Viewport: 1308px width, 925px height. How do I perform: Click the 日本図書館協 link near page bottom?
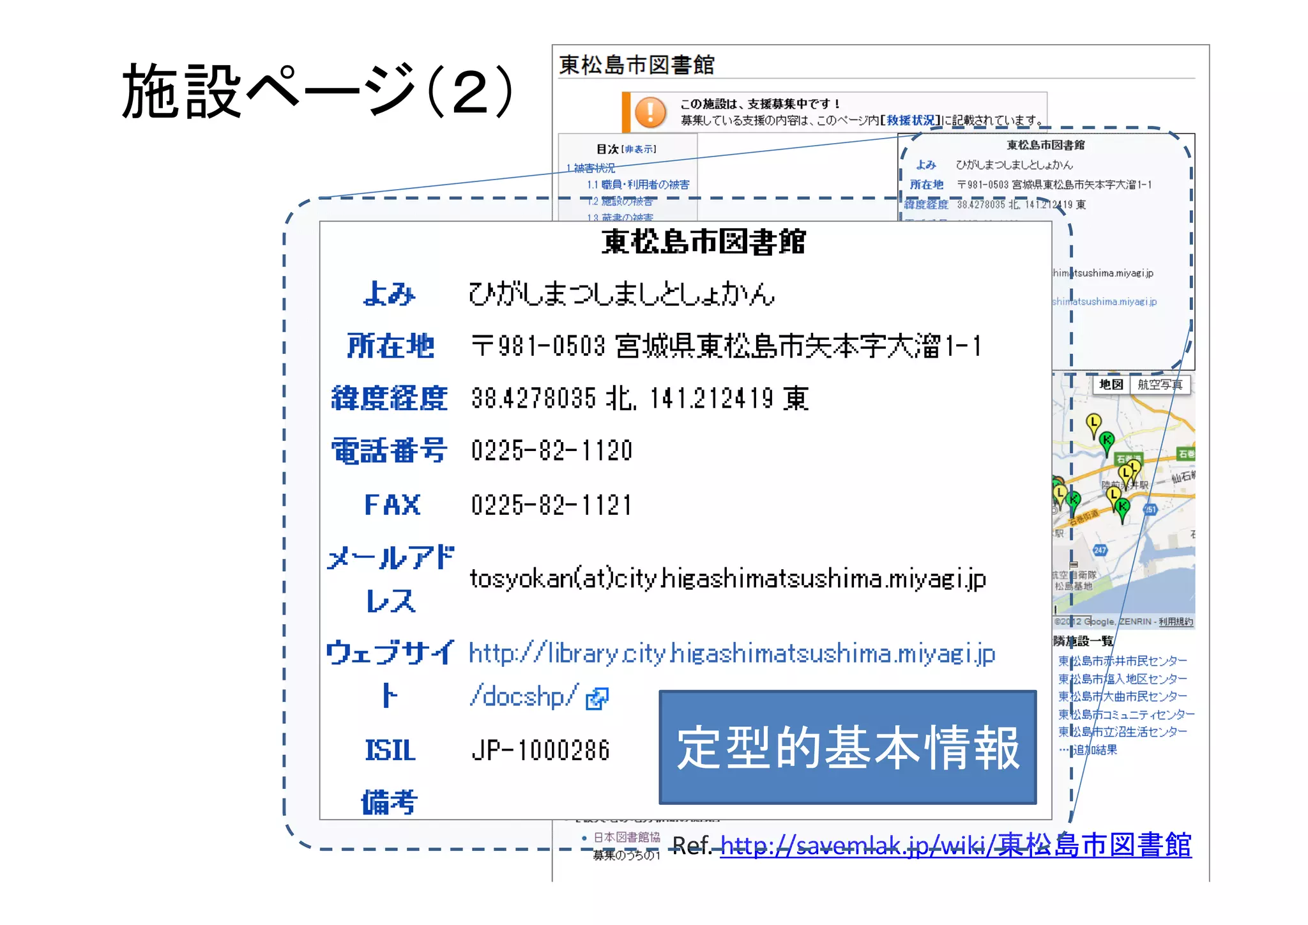pyautogui.click(x=627, y=837)
